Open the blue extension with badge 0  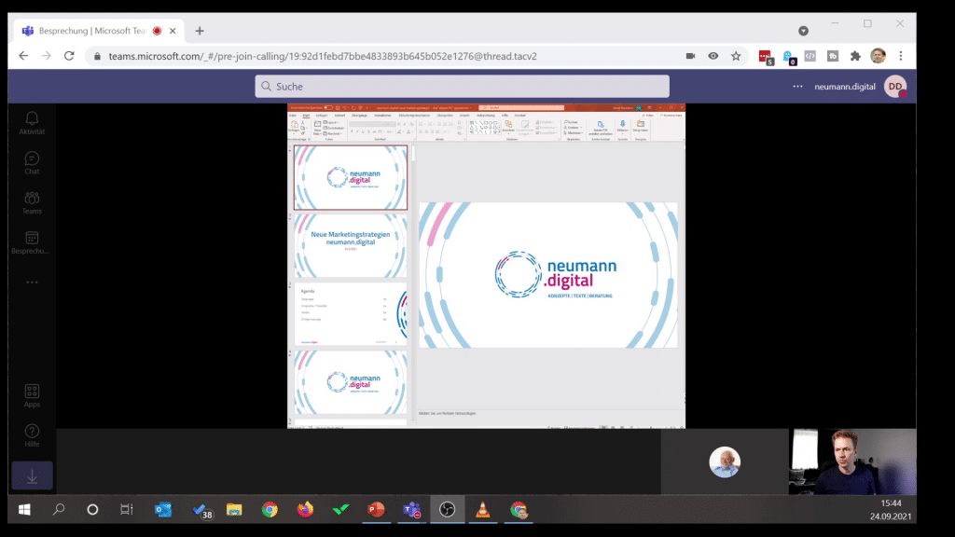click(x=789, y=57)
